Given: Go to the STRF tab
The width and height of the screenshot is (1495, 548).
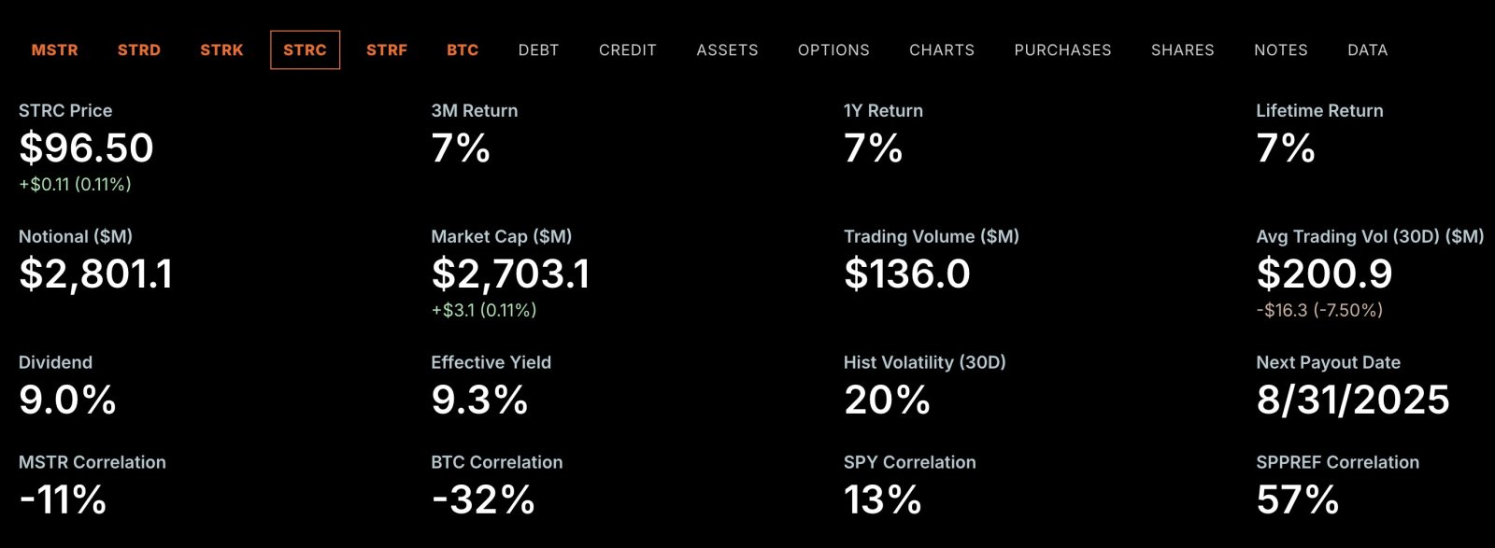Looking at the screenshot, I should [x=387, y=50].
